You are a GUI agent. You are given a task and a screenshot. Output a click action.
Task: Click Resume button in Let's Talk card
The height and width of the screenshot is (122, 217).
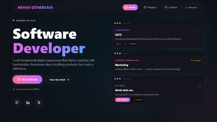[138, 100]
